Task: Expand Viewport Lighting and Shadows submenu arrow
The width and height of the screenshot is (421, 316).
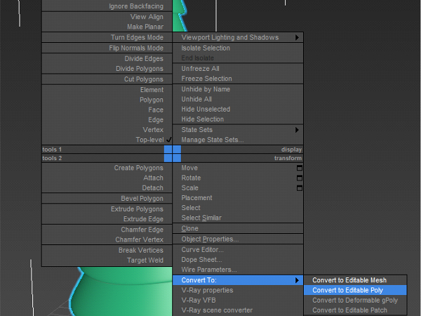Action: [x=297, y=37]
